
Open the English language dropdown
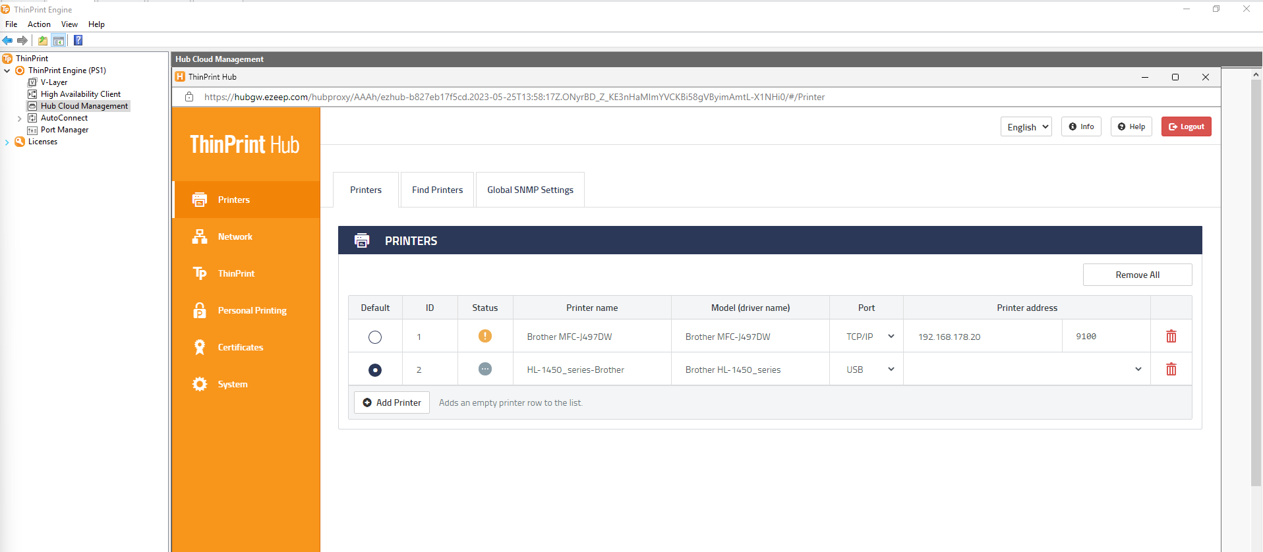click(1026, 127)
